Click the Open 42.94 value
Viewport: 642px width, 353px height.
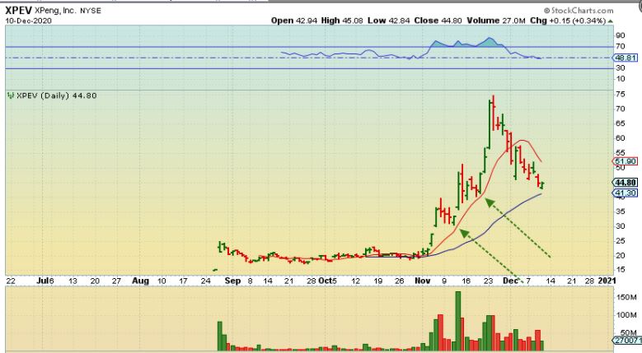point(294,21)
